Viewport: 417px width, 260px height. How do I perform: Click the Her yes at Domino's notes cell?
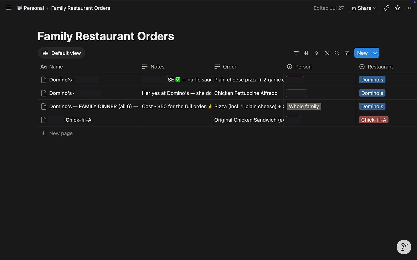[x=175, y=93]
